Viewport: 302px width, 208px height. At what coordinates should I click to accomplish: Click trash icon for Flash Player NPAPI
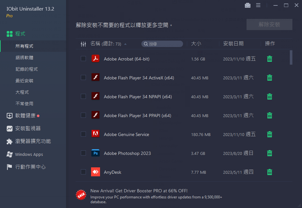pos(269,97)
